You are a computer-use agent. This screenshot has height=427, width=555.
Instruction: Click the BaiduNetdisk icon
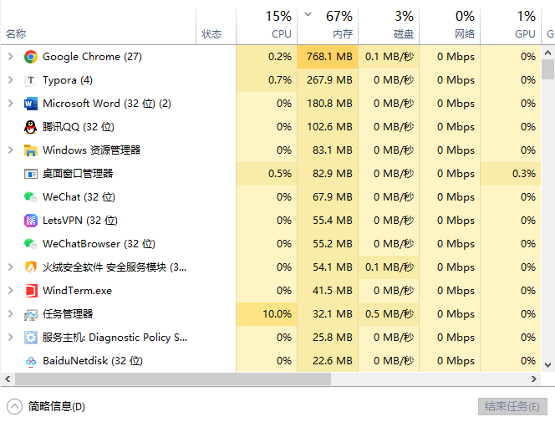pyautogui.click(x=31, y=361)
